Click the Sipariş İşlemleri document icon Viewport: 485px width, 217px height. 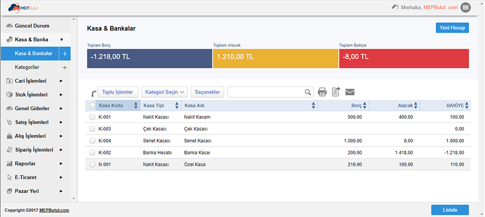[x=9, y=150]
